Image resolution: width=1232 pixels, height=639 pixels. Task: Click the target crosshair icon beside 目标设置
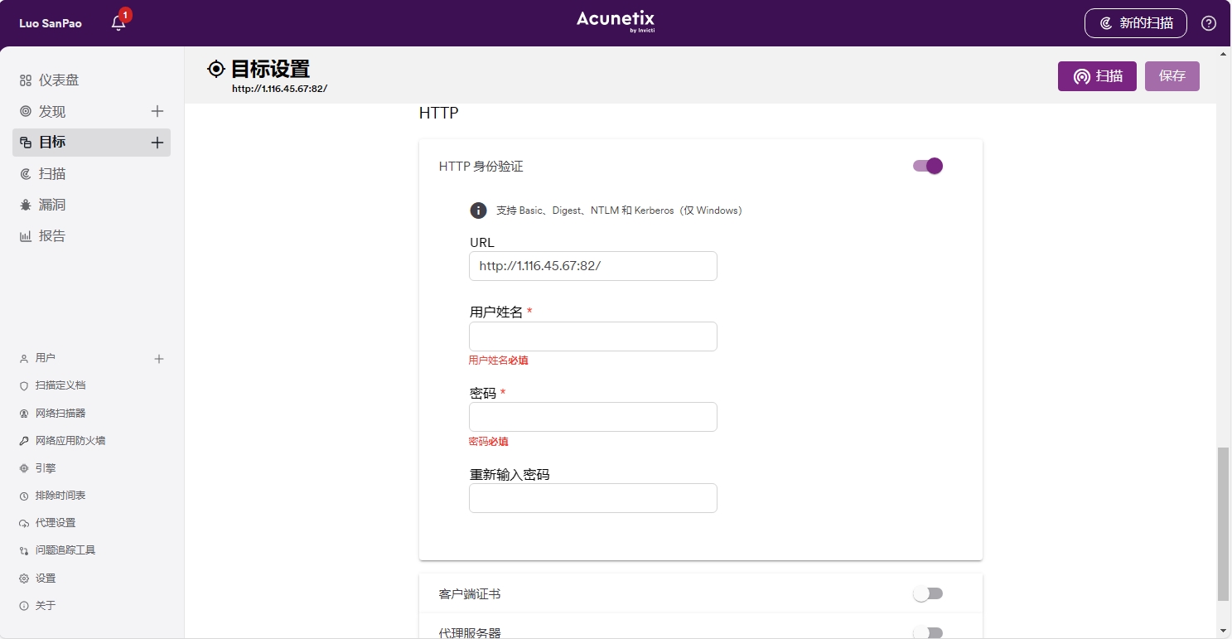[x=216, y=69]
